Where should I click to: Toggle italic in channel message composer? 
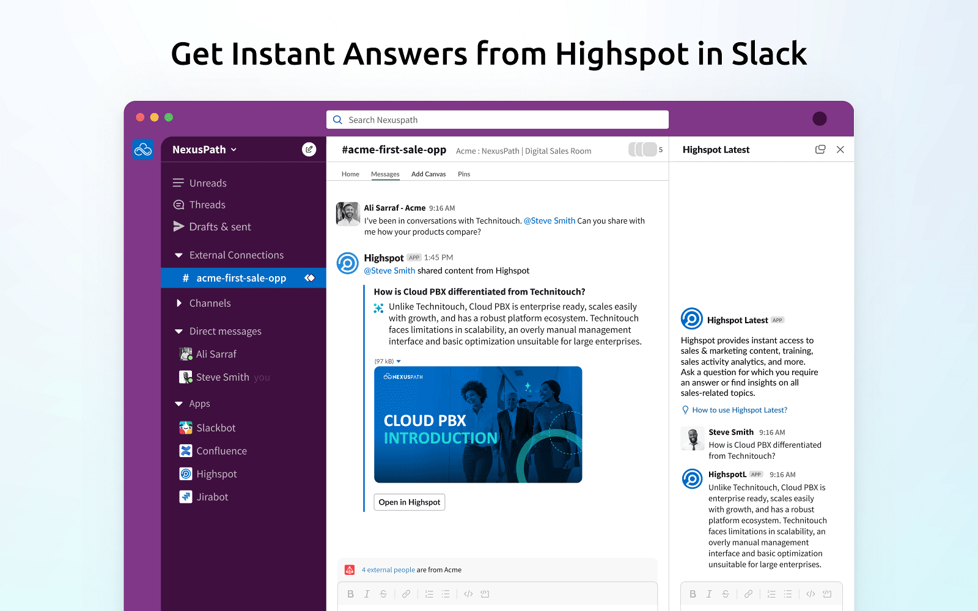tap(367, 594)
